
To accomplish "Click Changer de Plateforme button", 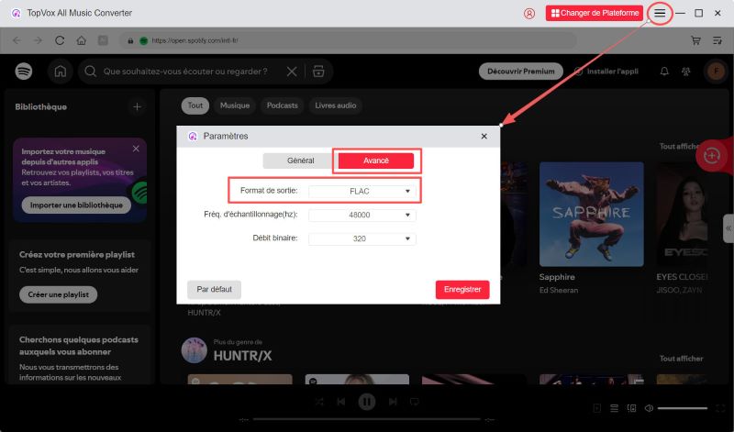I will click(594, 14).
